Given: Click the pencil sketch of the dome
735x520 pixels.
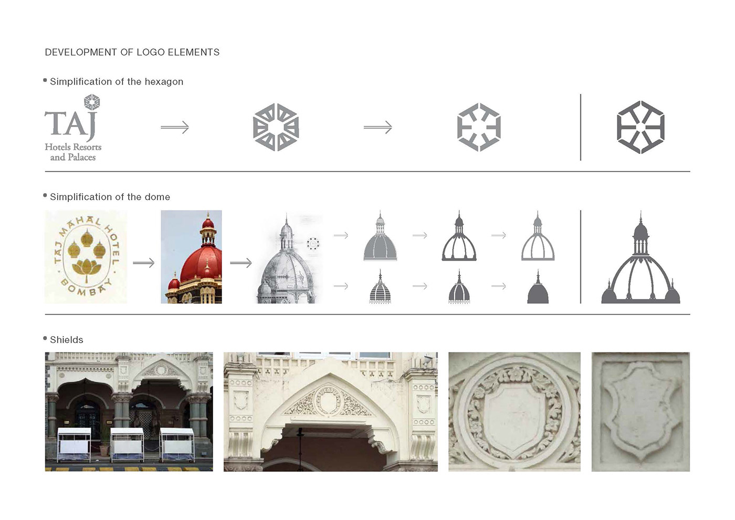Looking at the screenshot, I should [x=287, y=258].
